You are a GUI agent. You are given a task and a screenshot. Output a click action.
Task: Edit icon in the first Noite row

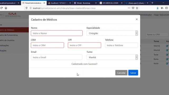pos(167,59)
